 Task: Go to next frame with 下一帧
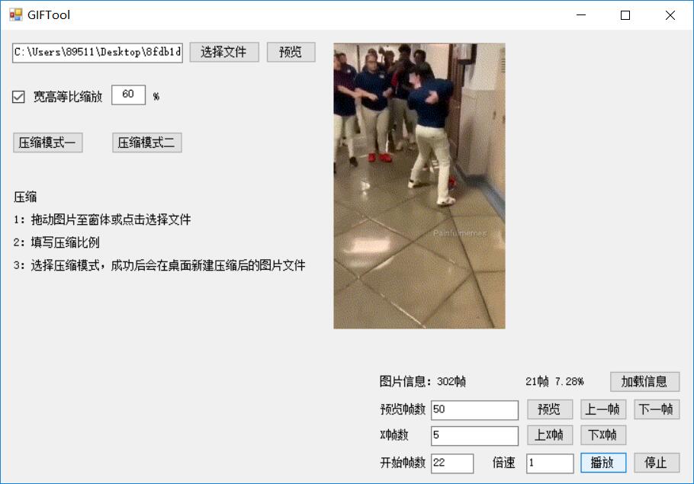pos(657,409)
